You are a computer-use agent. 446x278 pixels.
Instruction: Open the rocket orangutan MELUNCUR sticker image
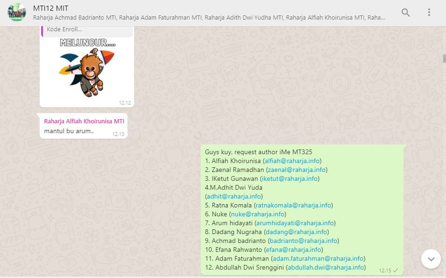coord(87,69)
